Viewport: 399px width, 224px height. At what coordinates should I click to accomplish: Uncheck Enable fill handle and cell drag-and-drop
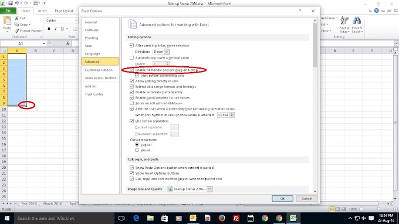tap(131, 70)
